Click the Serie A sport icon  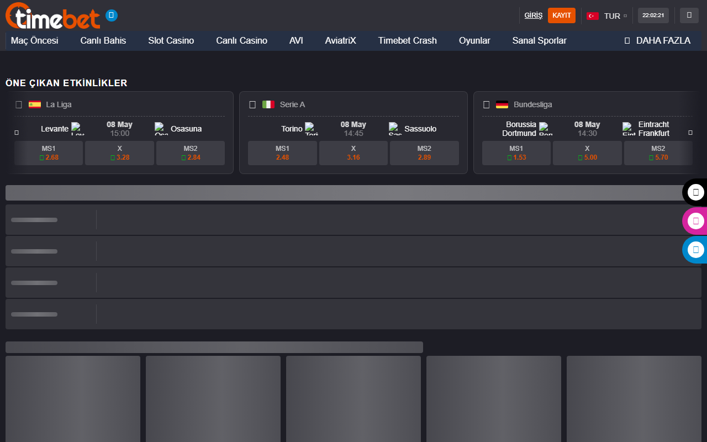point(252,104)
